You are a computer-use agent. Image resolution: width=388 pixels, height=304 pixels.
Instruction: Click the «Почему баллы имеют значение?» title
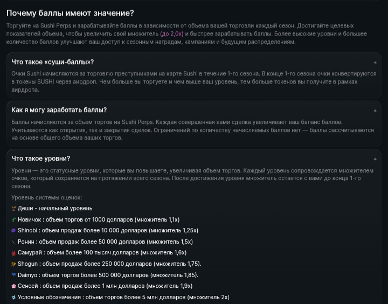pos(70,13)
